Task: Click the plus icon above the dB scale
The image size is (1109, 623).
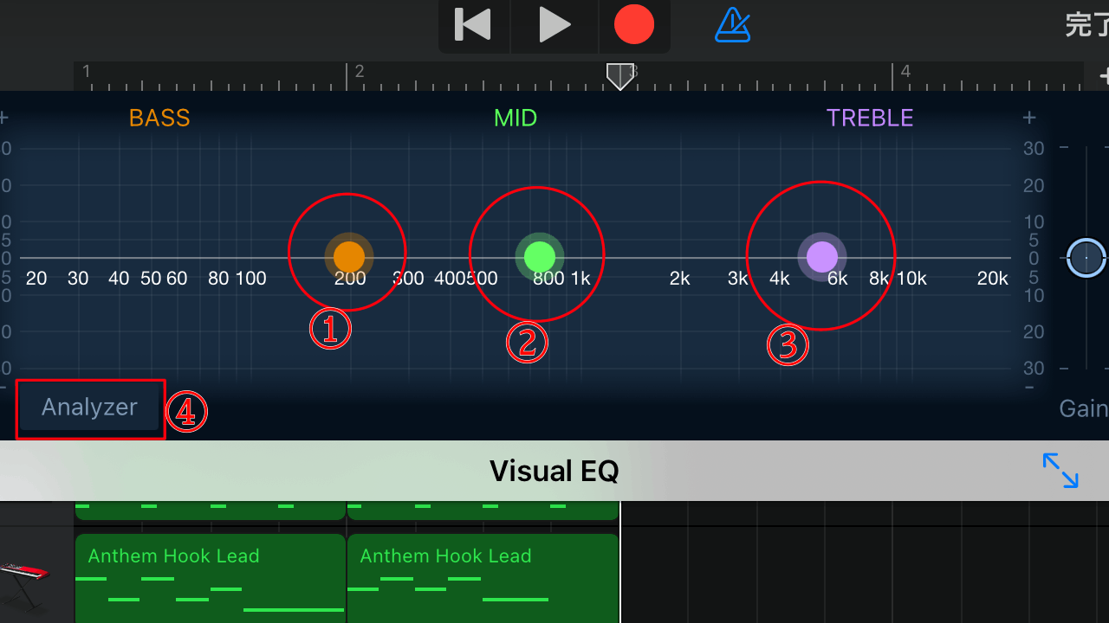Action: (1028, 117)
